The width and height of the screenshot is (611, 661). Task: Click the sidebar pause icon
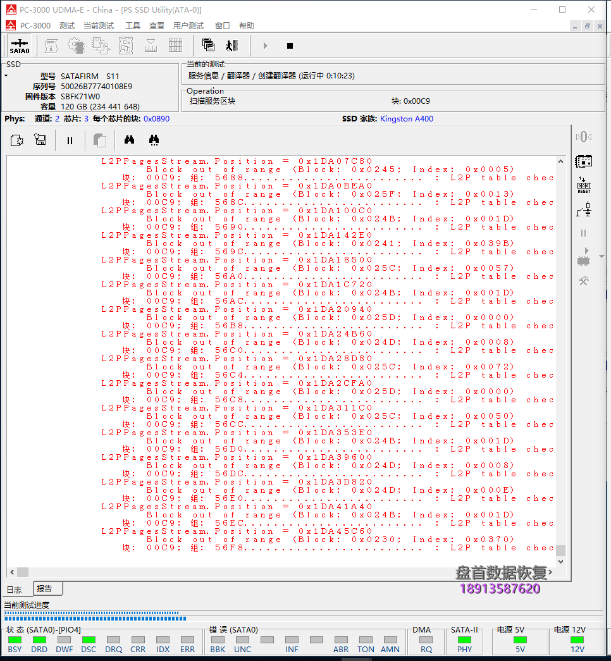584,233
